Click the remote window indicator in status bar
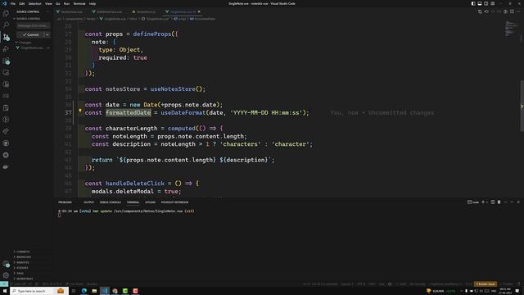This screenshot has height=295, width=524. [x=3, y=284]
